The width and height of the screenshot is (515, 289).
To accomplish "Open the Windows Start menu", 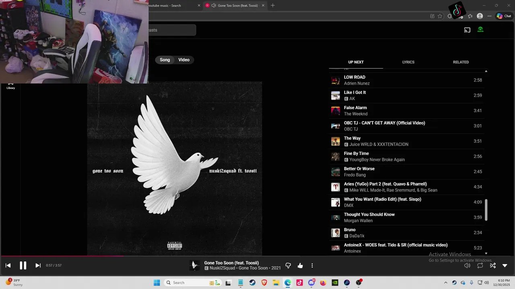I will tap(157, 283).
